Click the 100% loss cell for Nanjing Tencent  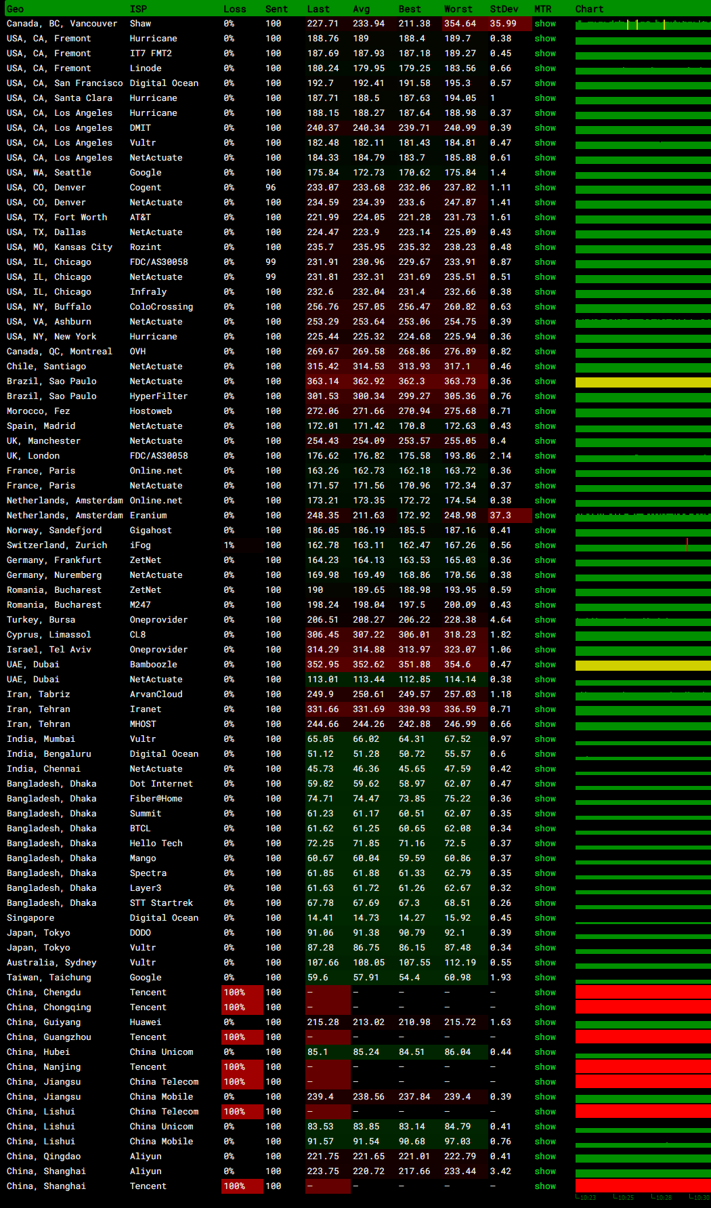pos(234,1067)
